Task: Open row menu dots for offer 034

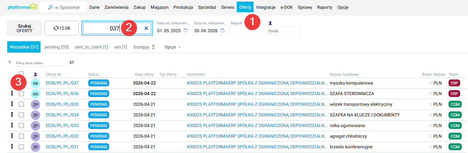Action: point(12,115)
